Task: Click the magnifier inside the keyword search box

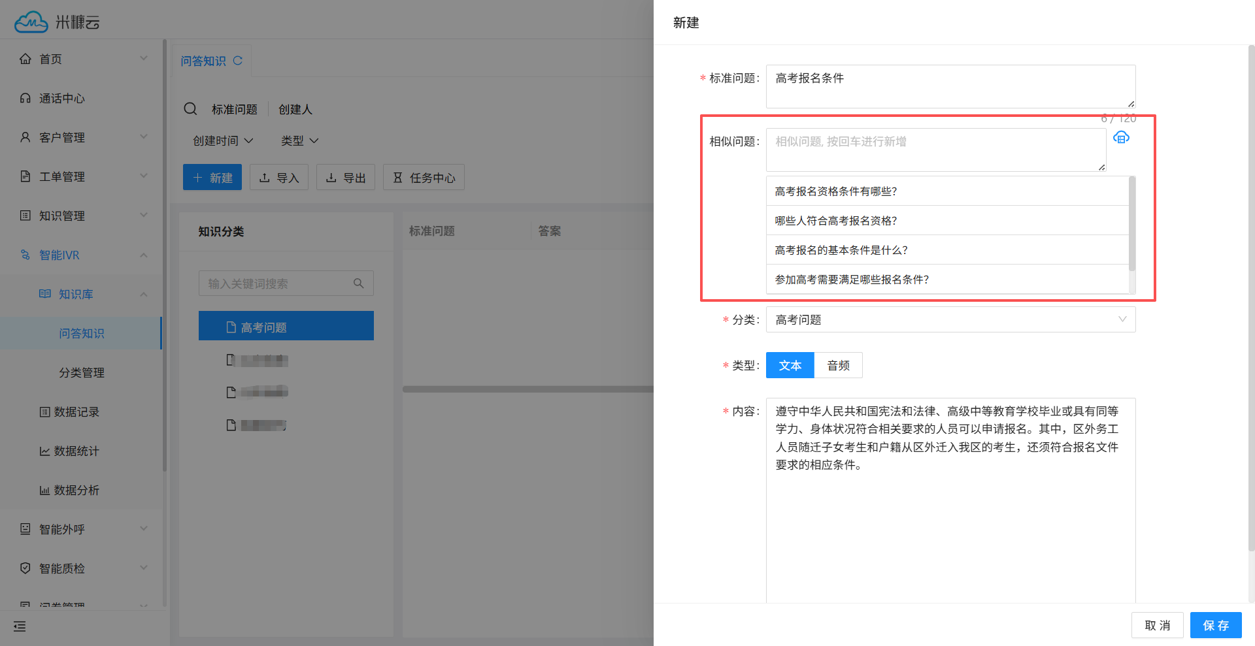Action: (x=358, y=283)
